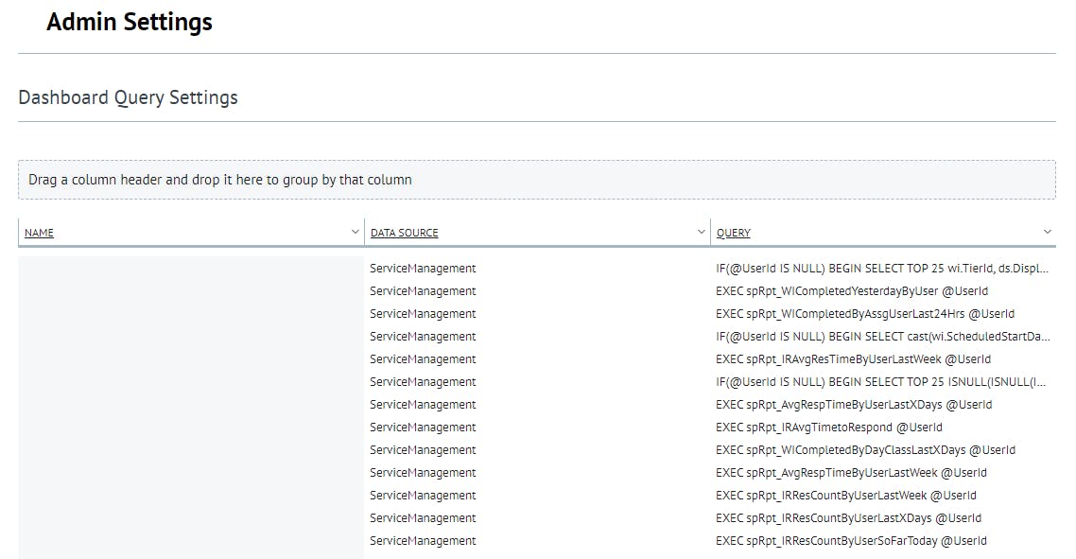1076x559 pixels.
Task: Click the cast(wi.ScheduledStartDate query cell
Action: 881,337
